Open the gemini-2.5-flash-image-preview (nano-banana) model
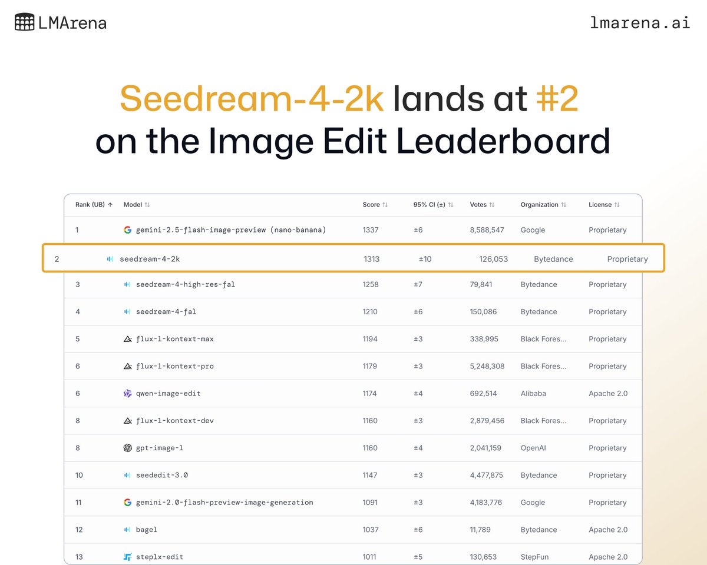Image resolution: width=707 pixels, height=565 pixels. pyautogui.click(x=231, y=230)
